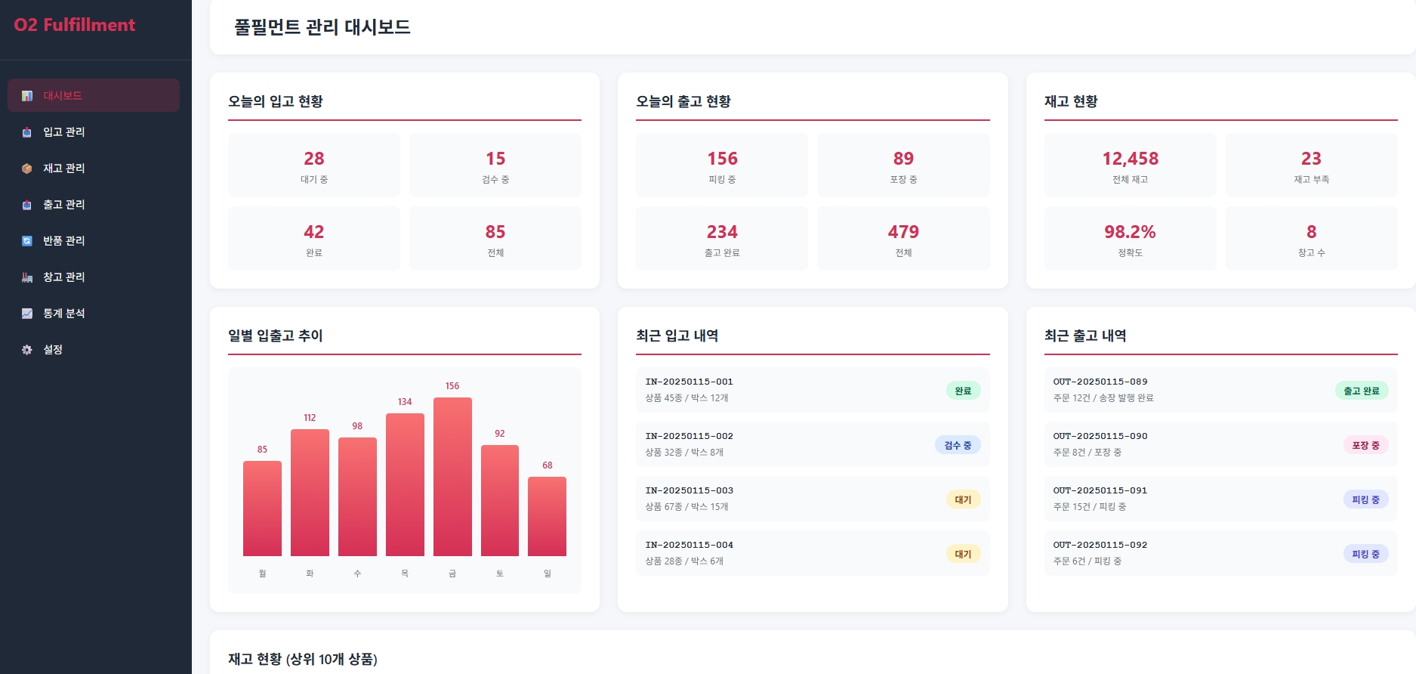The height and width of the screenshot is (674, 1416).
Task: Click the Sunday bar showing 68
Action: (547, 516)
